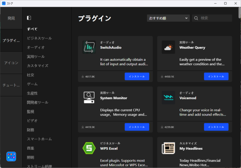
Task: Click the SwitchAudio plugin icon
Action: click(x=89, y=47)
